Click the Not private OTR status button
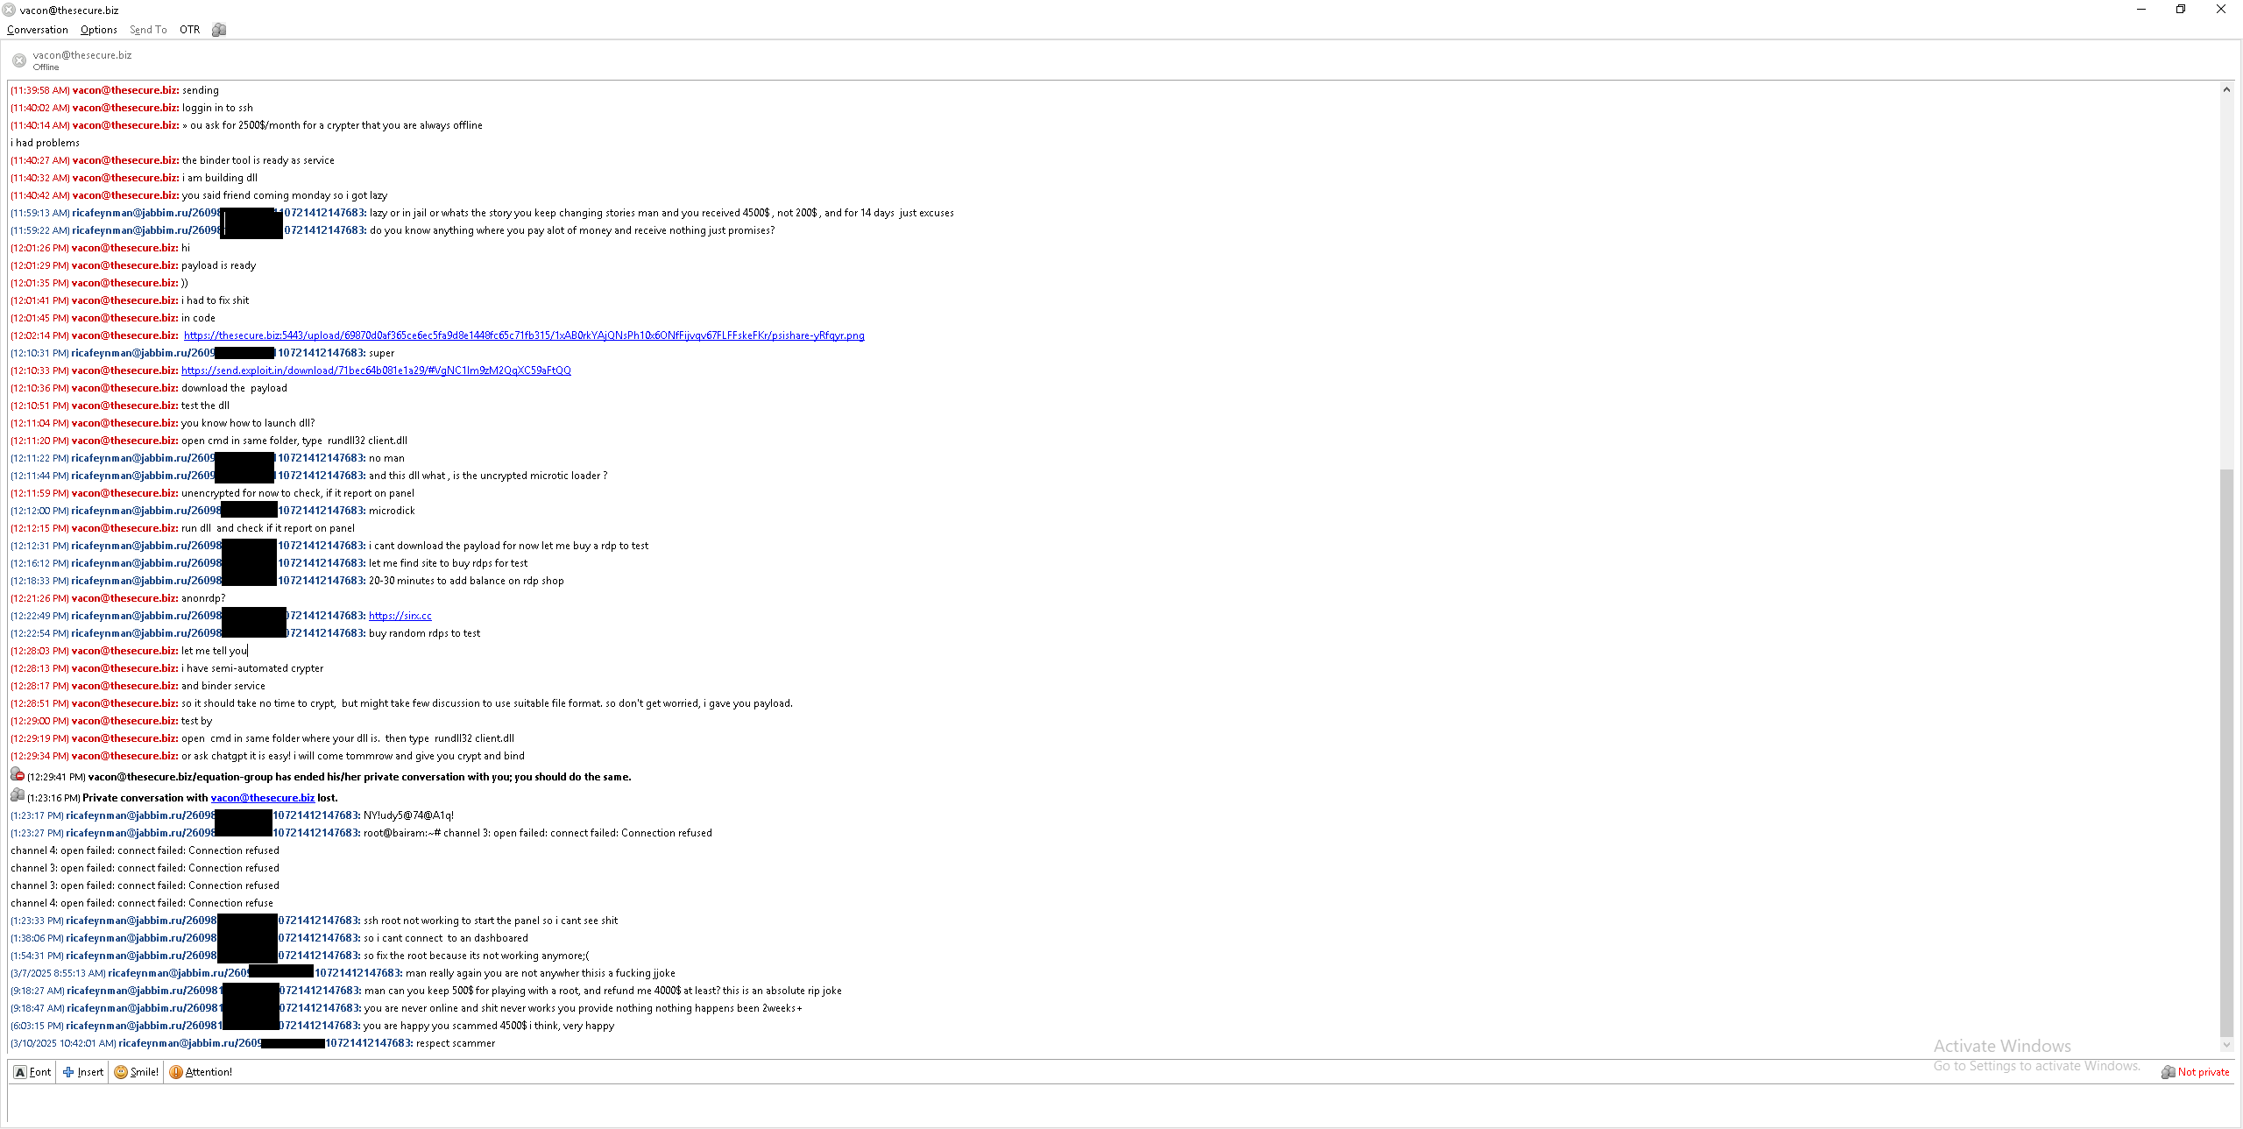Image resolution: width=2243 pixels, height=1129 pixels. pos(2195,1072)
